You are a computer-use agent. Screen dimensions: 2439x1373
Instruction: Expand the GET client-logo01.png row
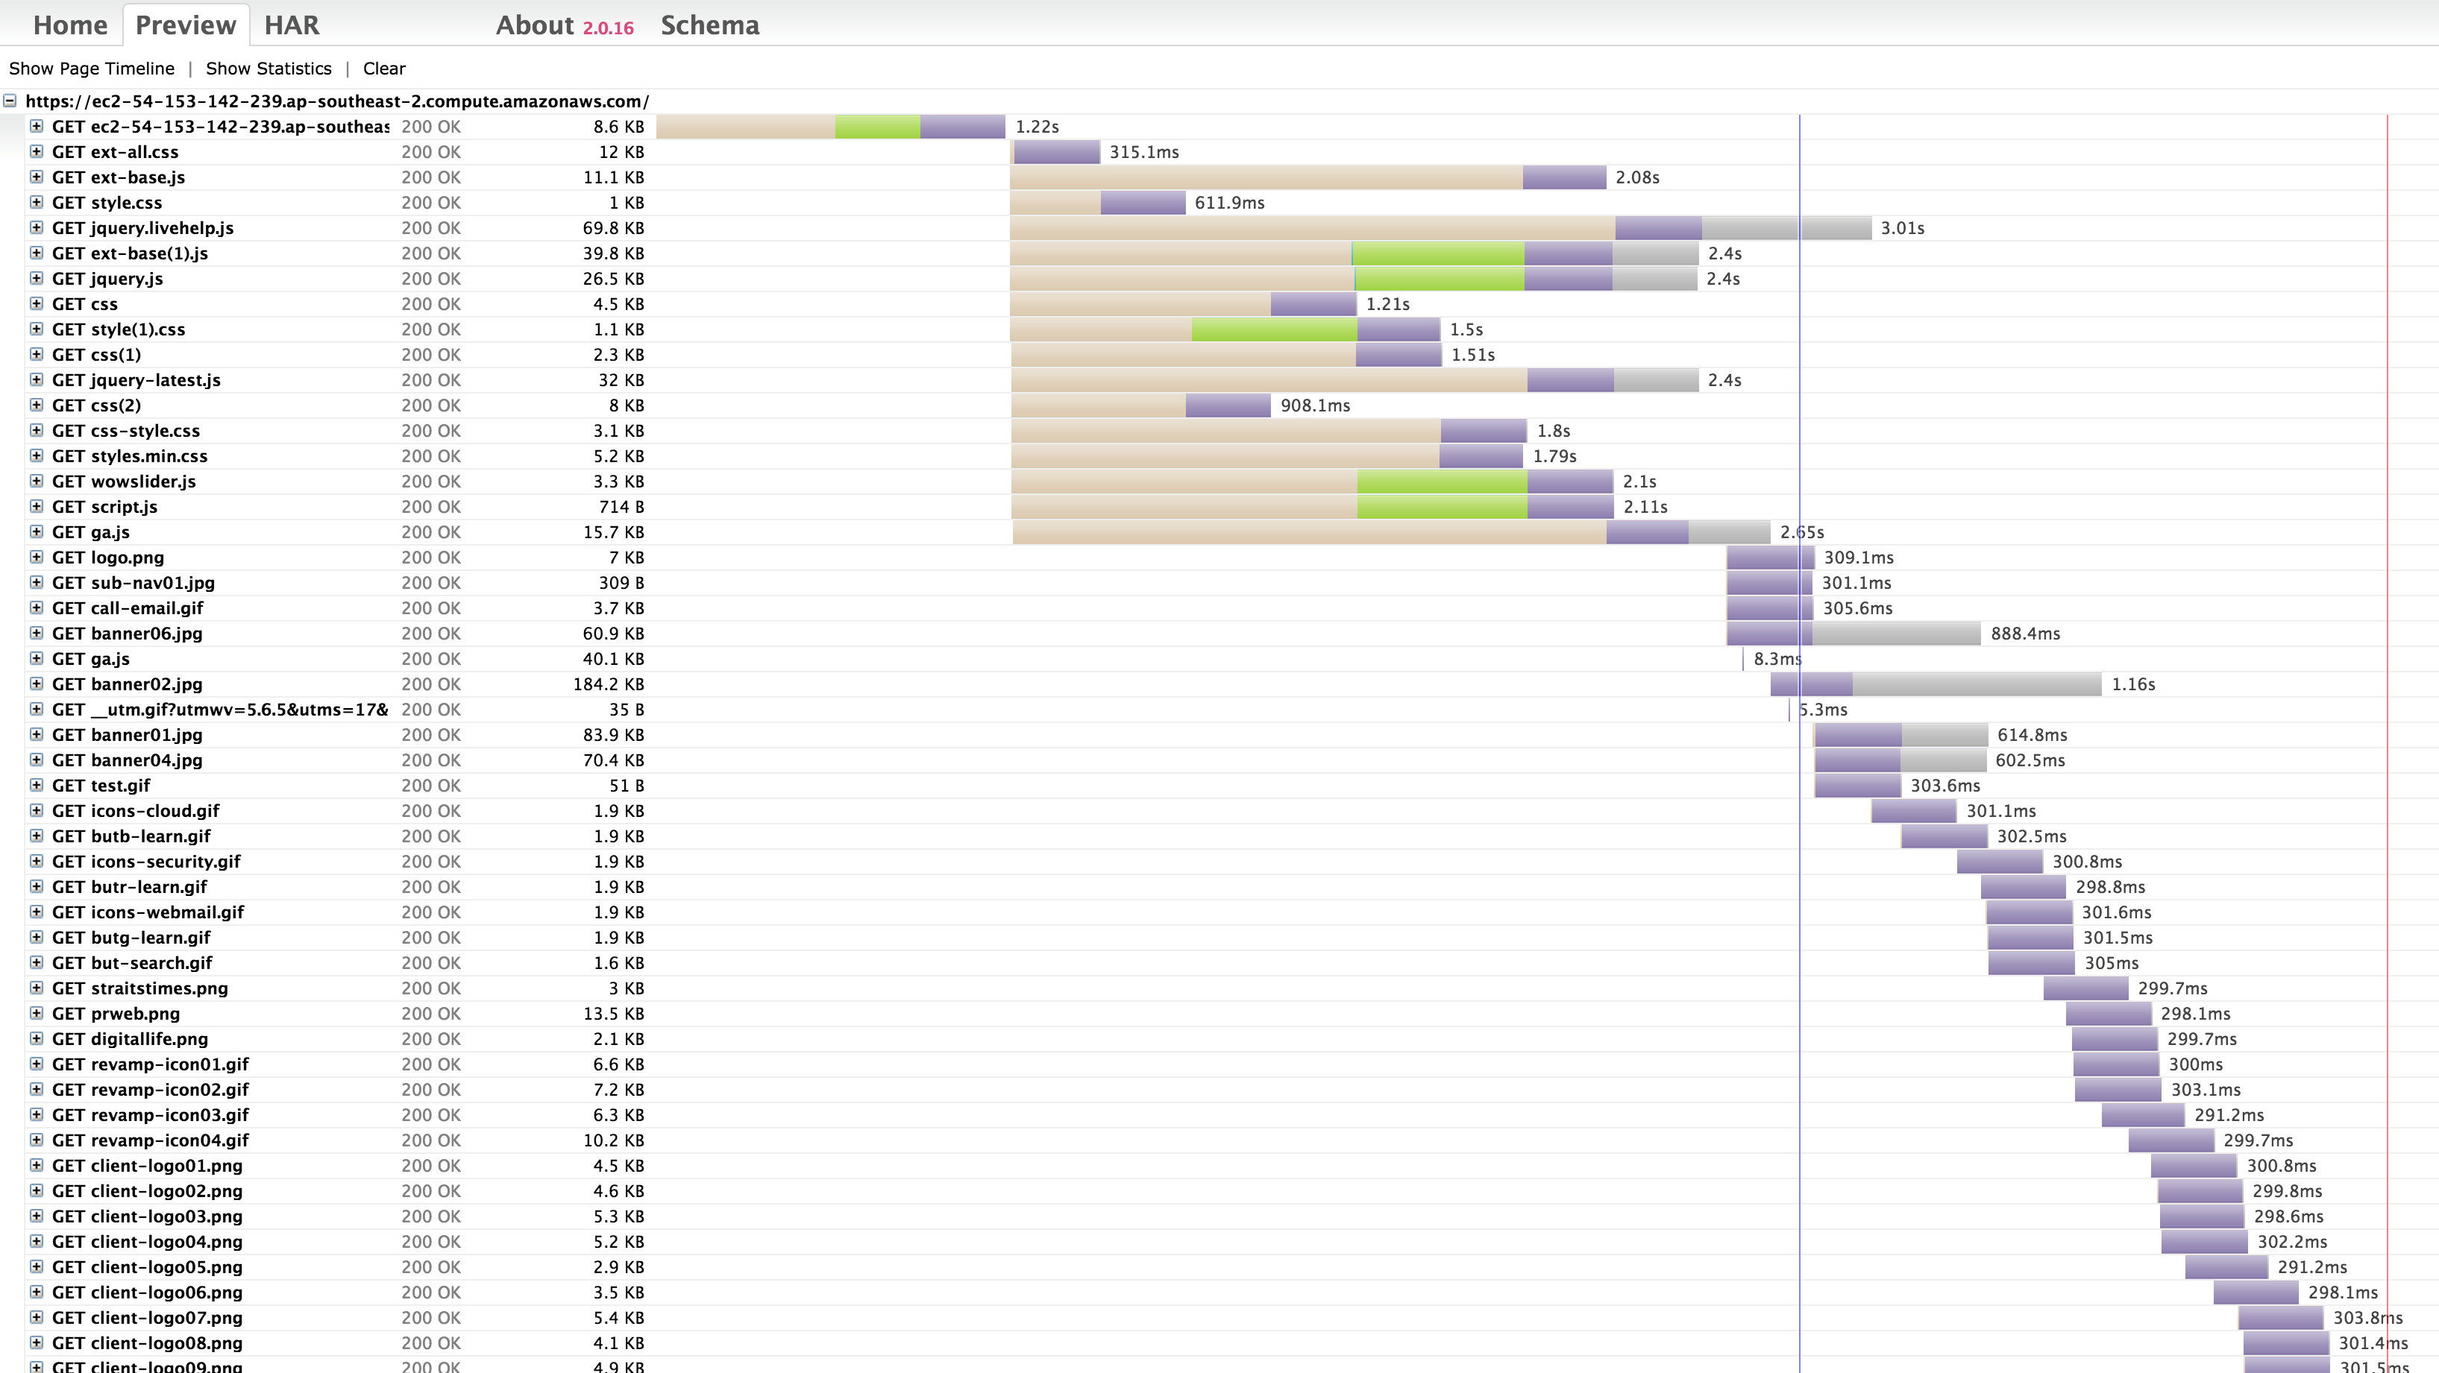coord(36,1166)
